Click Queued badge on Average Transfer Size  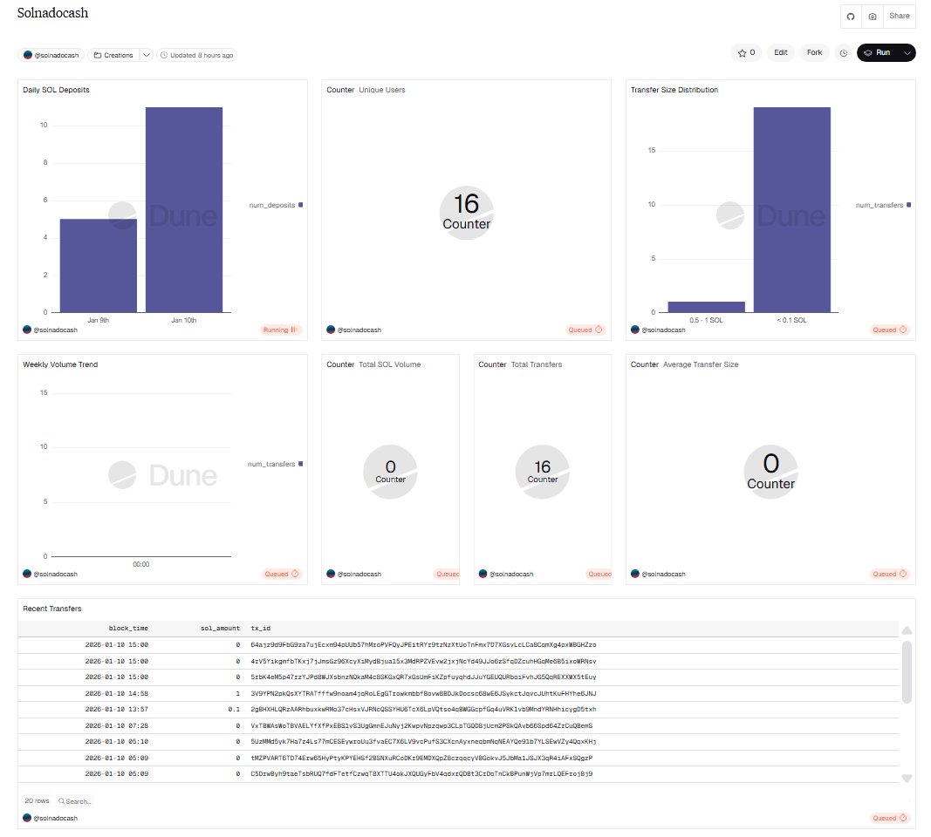click(x=889, y=574)
